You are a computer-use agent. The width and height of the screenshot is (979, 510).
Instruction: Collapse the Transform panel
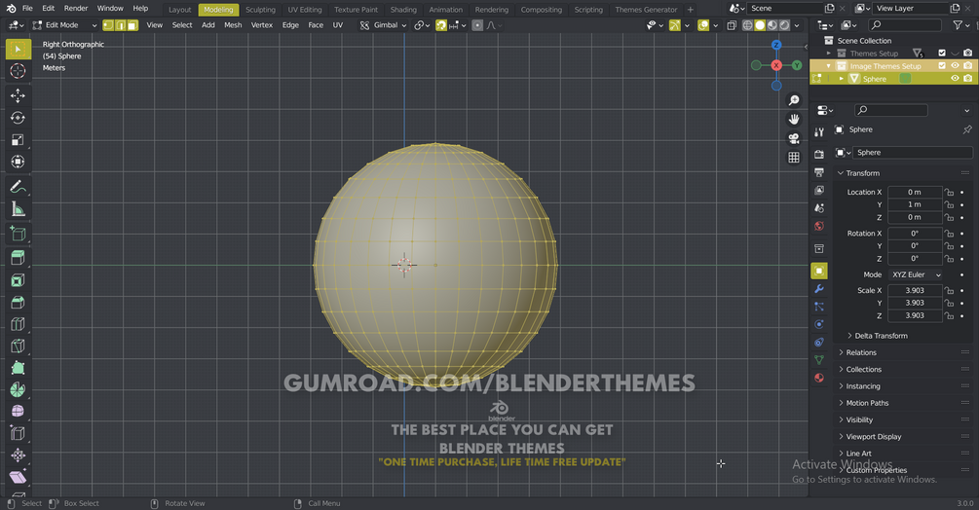point(863,173)
